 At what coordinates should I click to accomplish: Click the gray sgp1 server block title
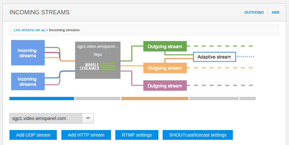coord(98,46)
